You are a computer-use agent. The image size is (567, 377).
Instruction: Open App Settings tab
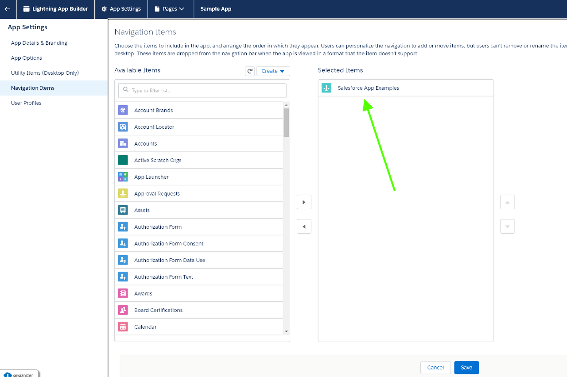[121, 9]
